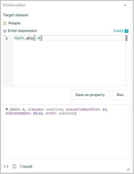Click the resize grip in the panel corner

pos(128,169)
